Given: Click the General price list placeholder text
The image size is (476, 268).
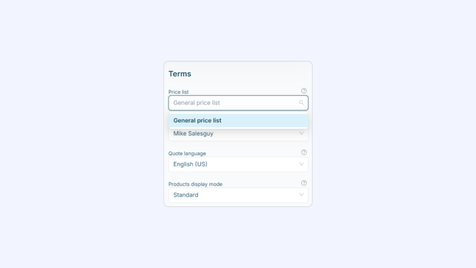Looking at the screenshot, I should 197,103.
